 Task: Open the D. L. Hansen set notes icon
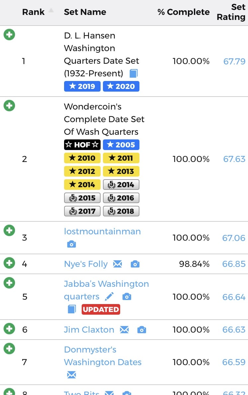[133, 73]
